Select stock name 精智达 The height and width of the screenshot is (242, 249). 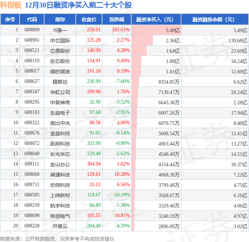[60, 82]
